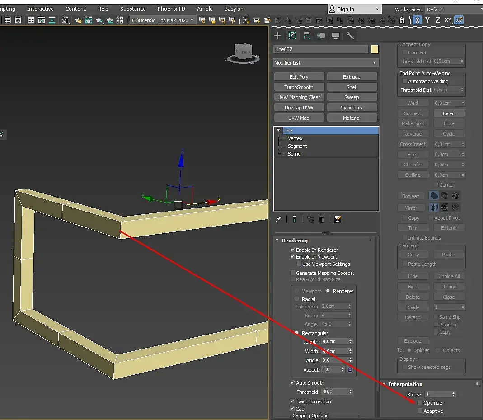Open the Create command panel tab
This screenshot has height=420, width=483.
pyautogui.click(x=278, y=36)
